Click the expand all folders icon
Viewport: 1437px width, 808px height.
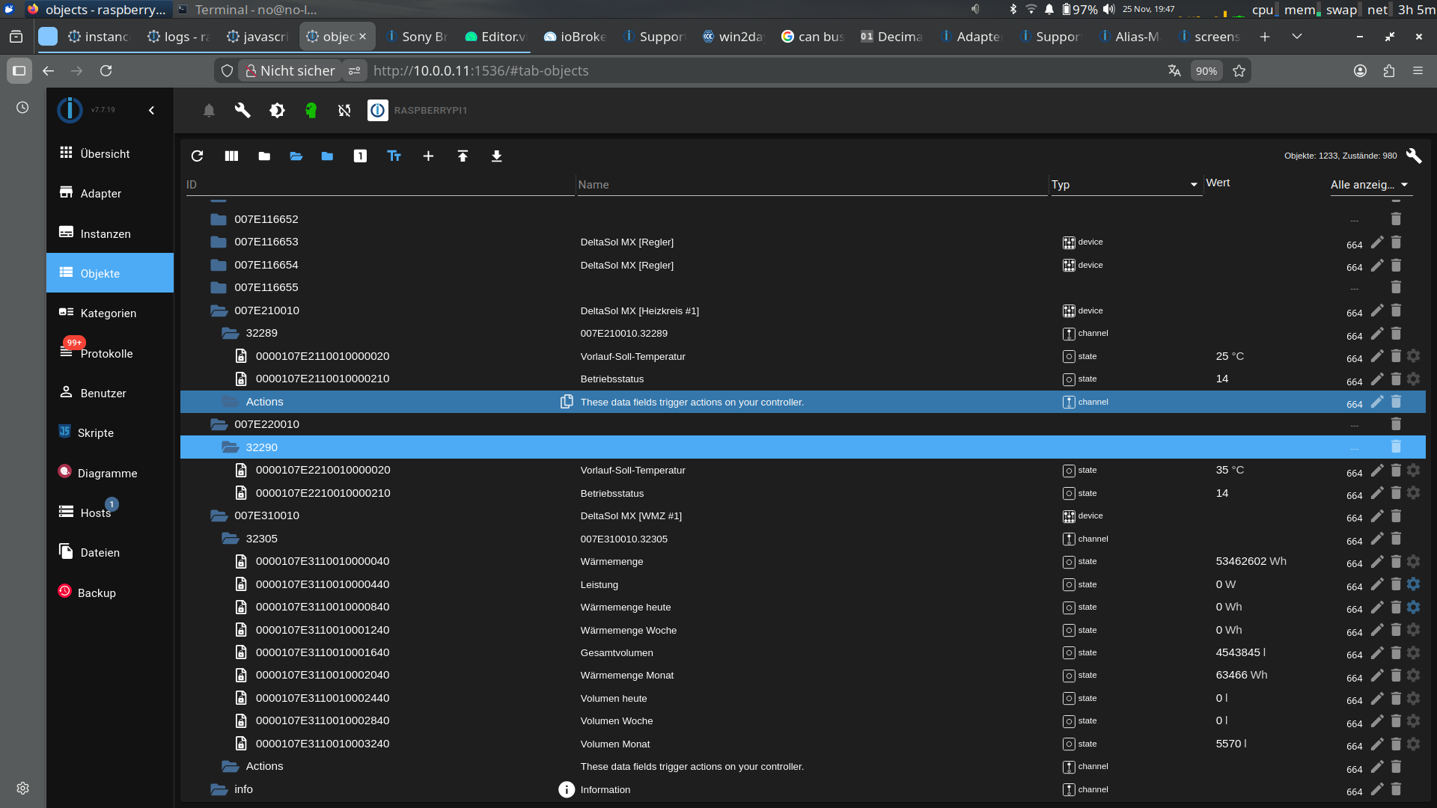[296, 156]
